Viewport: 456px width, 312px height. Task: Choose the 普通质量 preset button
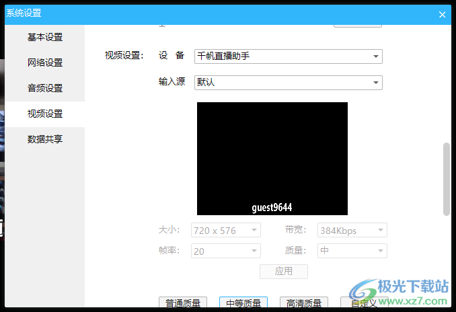coord(183,302)
